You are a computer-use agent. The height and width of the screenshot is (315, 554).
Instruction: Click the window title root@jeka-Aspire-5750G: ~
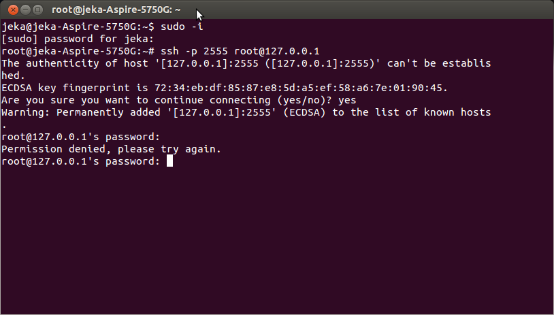(116, 10)
